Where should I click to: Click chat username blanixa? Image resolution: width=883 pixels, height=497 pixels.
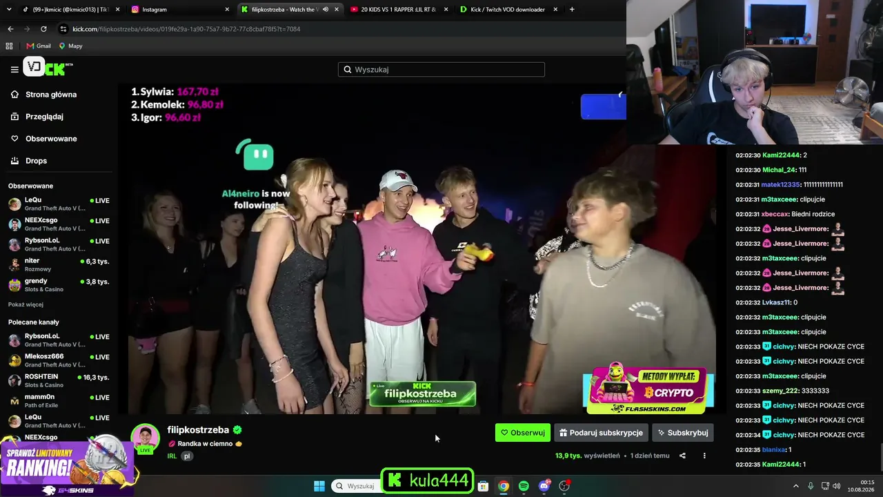773,449
